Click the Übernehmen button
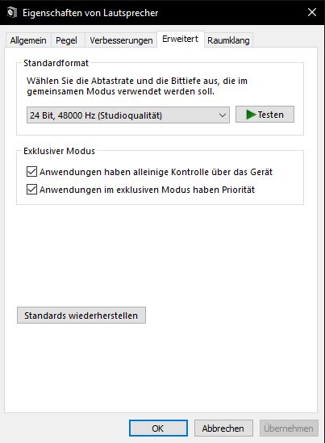 tap(289, 428)
